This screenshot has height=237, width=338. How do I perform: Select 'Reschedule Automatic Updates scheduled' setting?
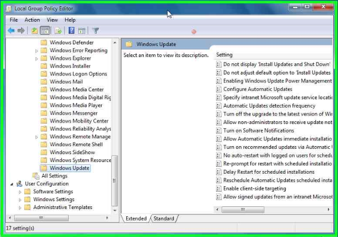(278, 180)
